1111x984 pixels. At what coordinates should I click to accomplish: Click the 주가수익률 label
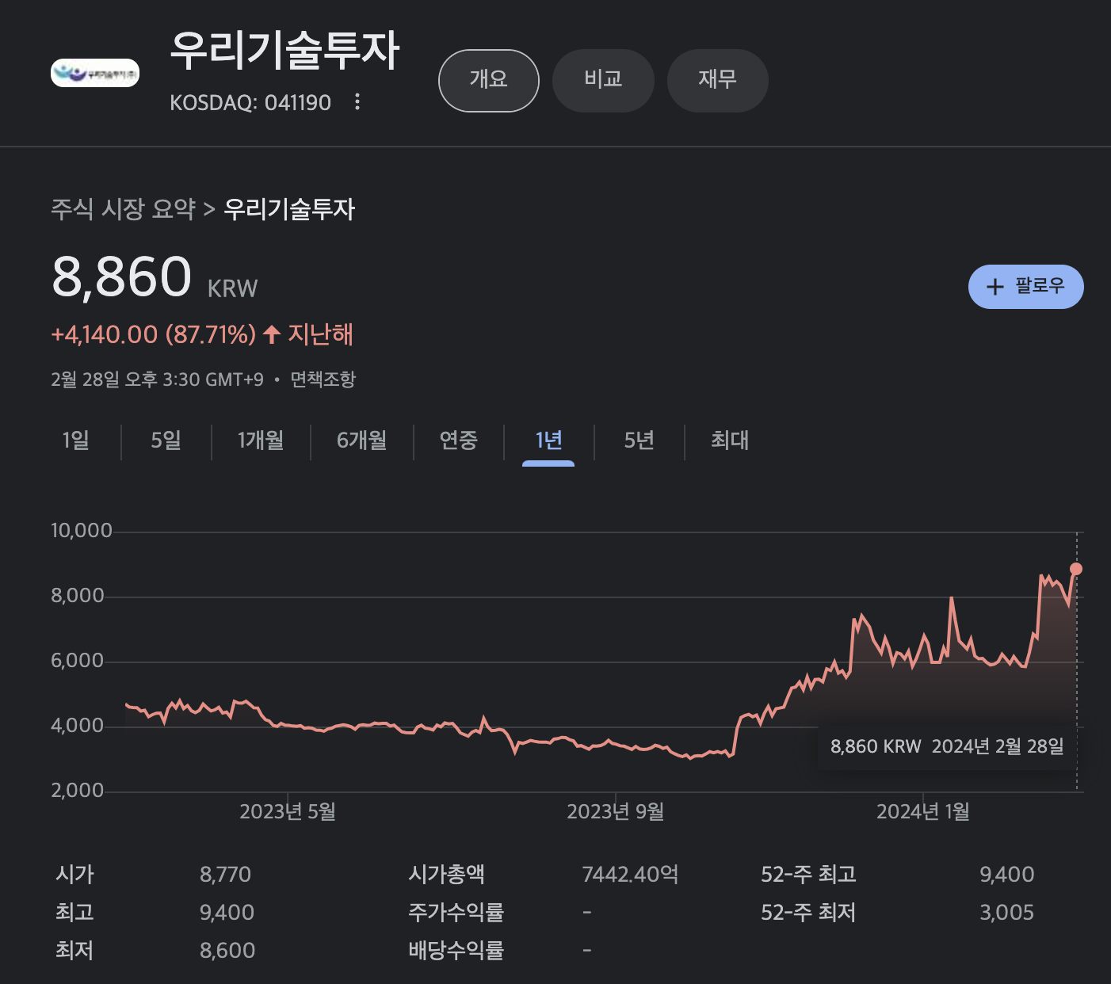pos(456,913)
